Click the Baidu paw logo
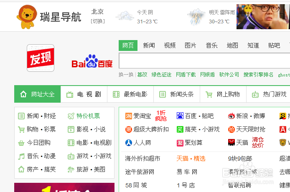Viewport: 290px width, 192px height. [92, 61]
